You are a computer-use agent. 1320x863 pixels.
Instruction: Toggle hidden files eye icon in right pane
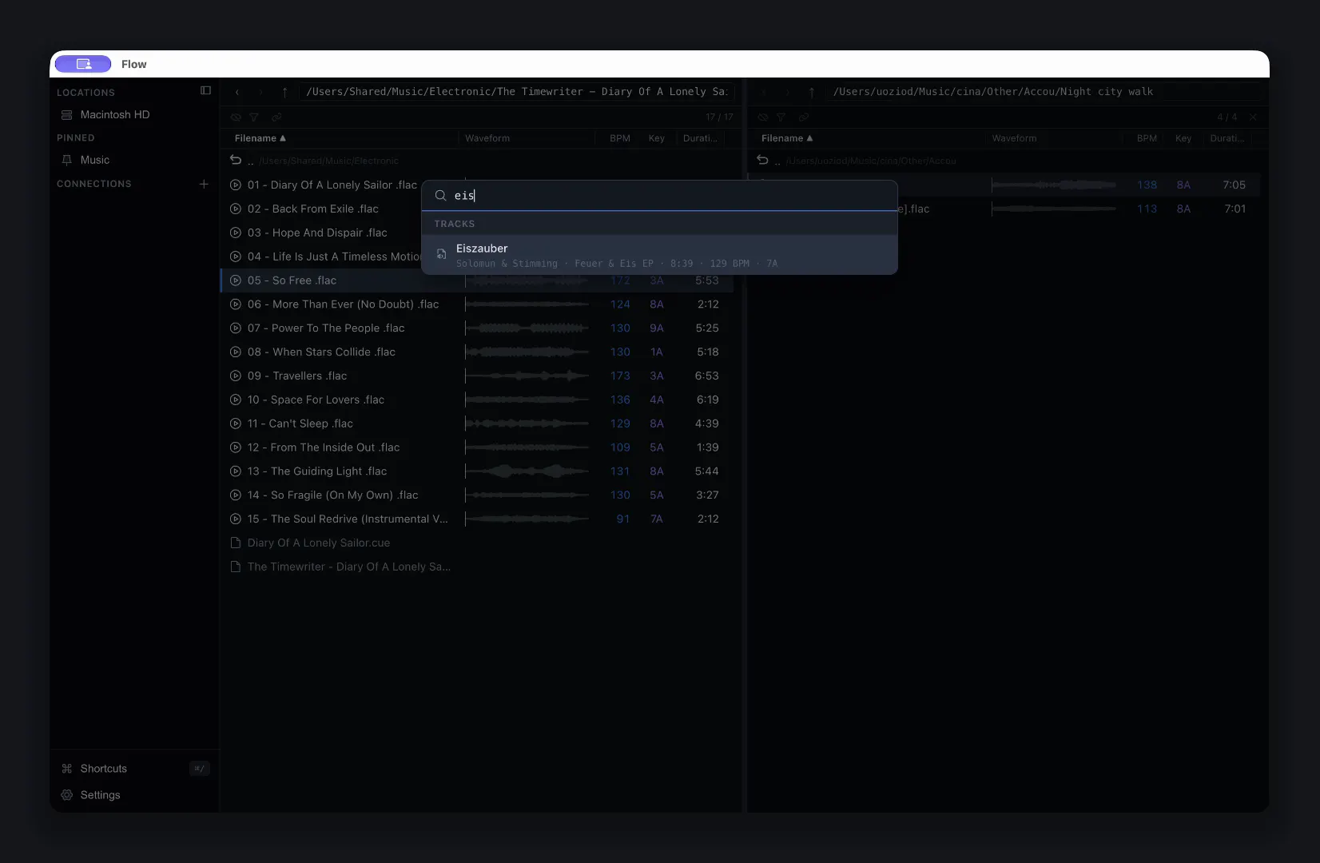click(763, 117)
